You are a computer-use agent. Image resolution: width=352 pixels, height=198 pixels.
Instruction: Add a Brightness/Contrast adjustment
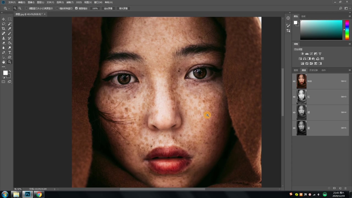coord(302,54)
